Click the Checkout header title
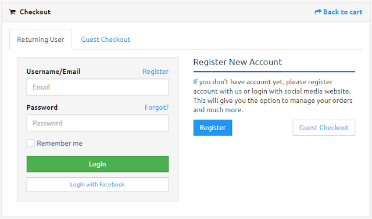 click(x=35, y=12)
